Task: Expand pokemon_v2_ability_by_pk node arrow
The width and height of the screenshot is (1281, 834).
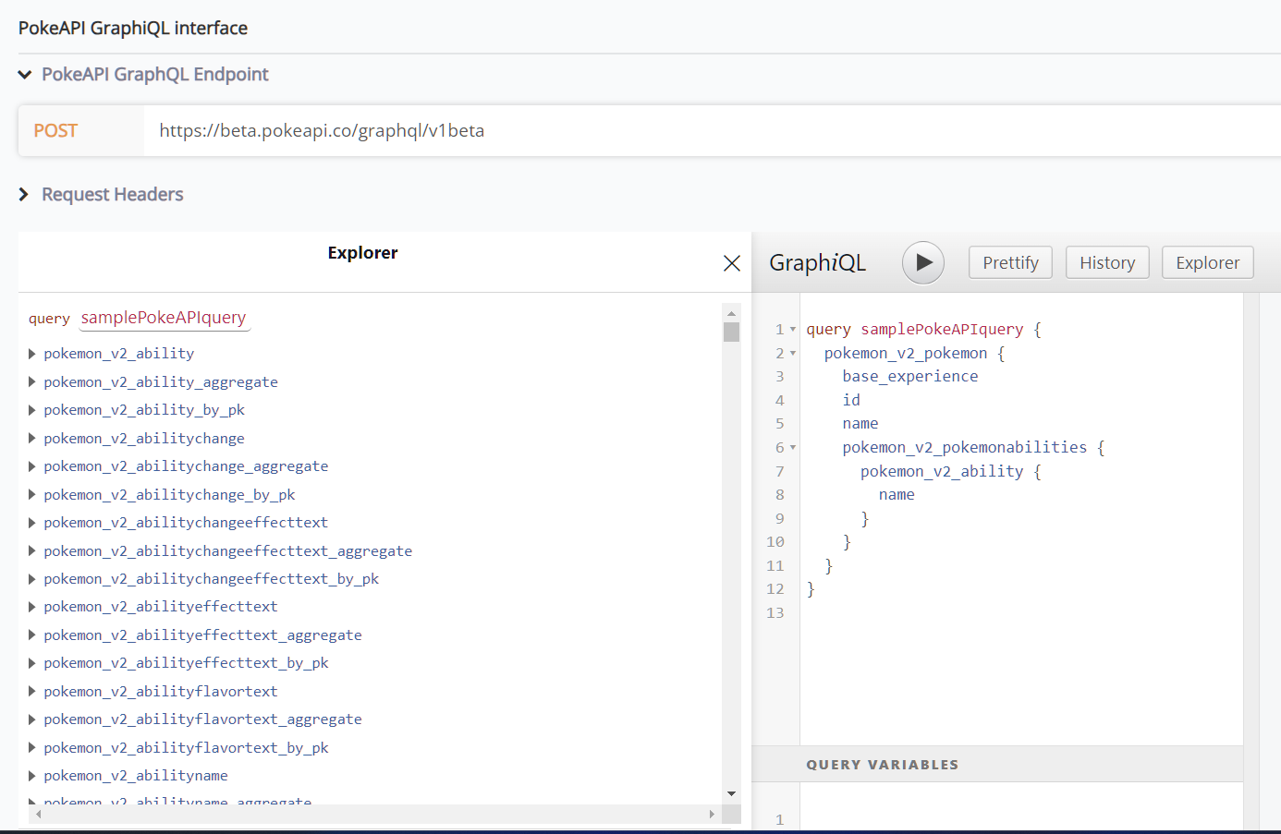Action: (32, 410)
